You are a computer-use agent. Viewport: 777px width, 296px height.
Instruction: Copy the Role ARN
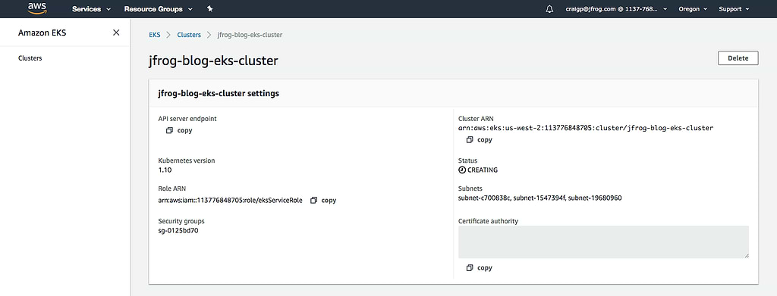pyautogui.click(x=323, y=200)
